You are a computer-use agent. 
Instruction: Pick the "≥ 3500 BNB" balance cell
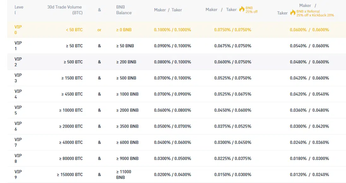pos(127,126)
